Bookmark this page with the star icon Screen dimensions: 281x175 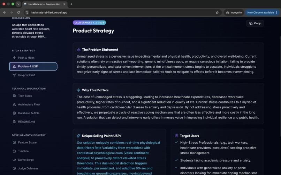point(217,12)
